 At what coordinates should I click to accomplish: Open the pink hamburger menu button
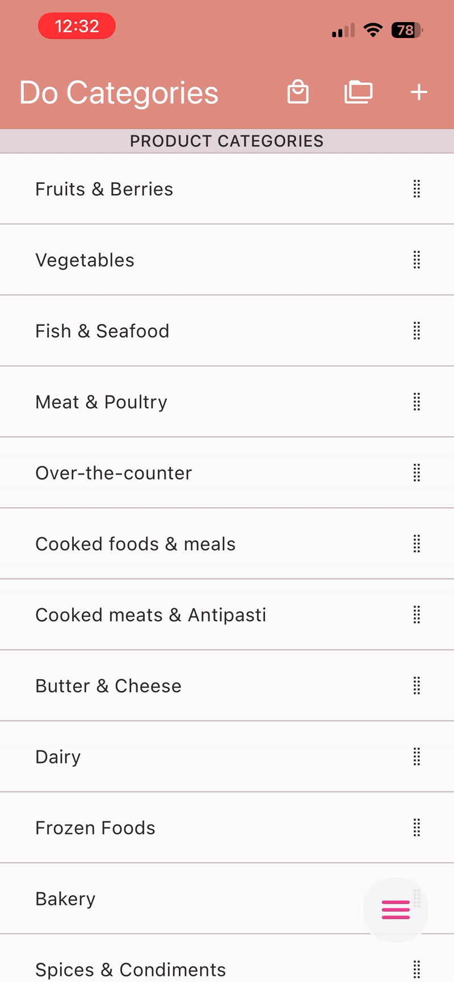[396, 909]
